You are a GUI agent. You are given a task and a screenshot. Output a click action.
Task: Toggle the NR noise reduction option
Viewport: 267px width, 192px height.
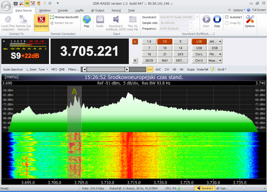click(181, 69)
